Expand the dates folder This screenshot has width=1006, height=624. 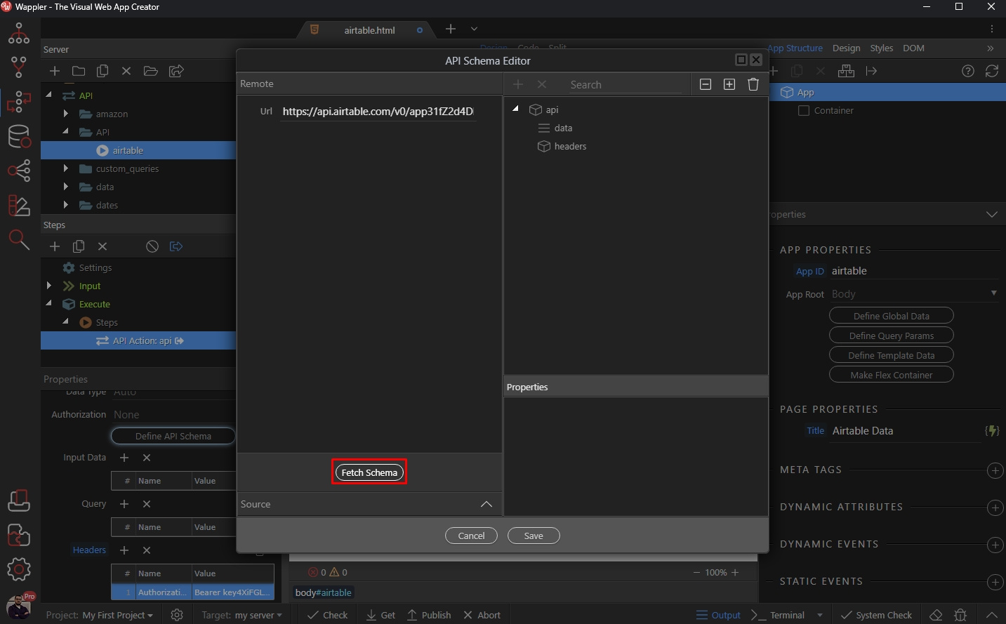66,205
